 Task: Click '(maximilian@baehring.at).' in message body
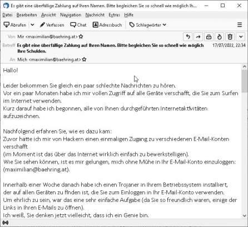[36, 170]
